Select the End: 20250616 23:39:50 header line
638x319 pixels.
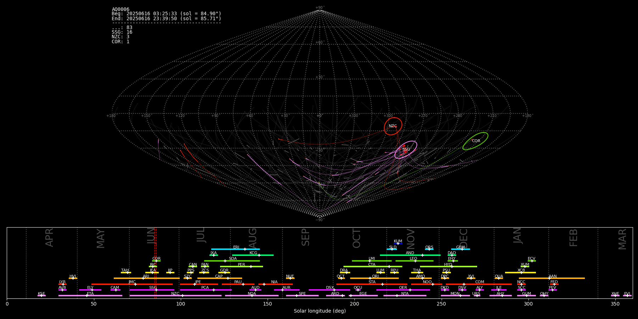[166, 18]
